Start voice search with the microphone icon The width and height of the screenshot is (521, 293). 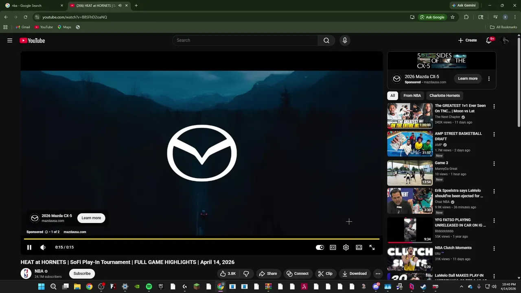pos(345,40)
